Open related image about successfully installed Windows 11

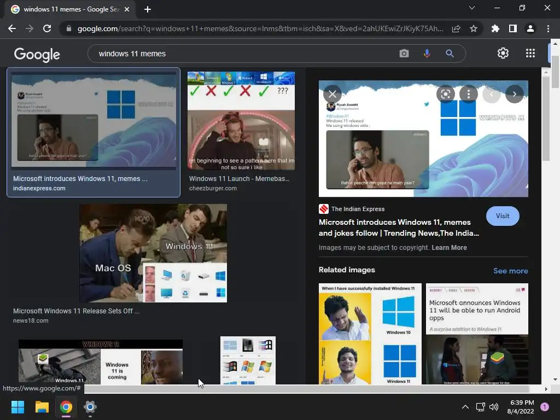tap(370, 334)
